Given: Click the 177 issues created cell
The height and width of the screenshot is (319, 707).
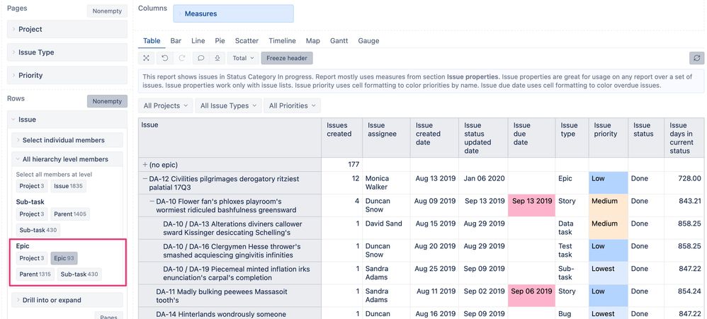Looking at the screenshot, I should [x=341, y=165].
